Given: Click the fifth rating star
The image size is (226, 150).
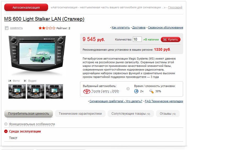Looking at the screenshot, I should click(x=54, y=28).
